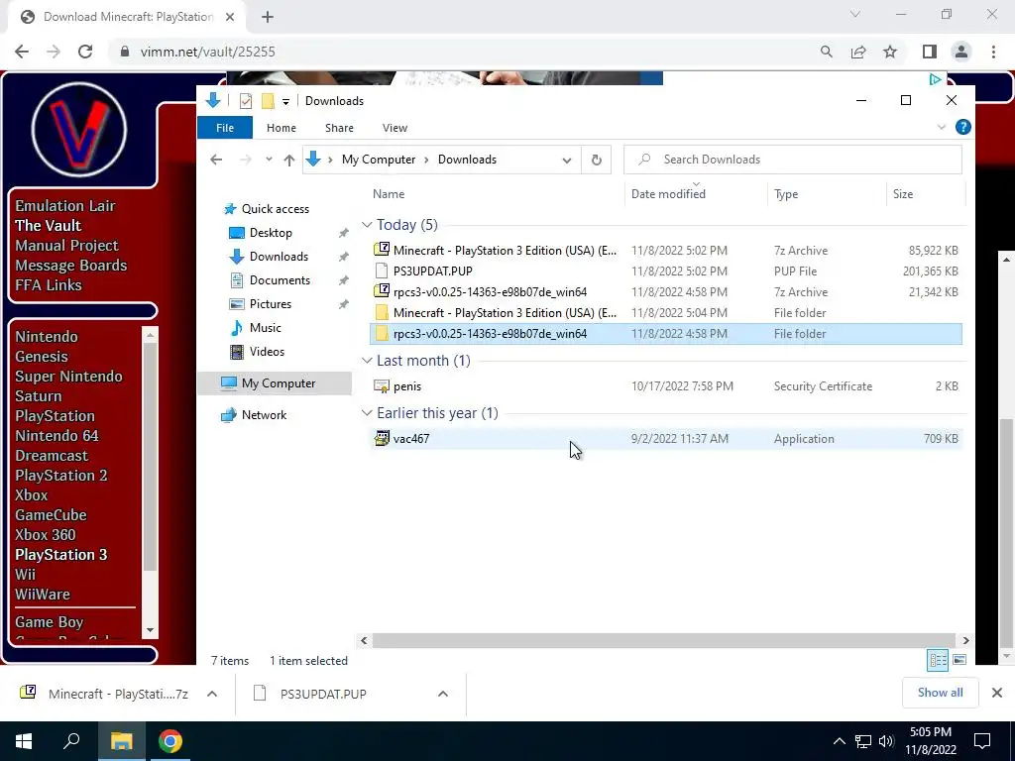
Task: Close the Download Minecraft tab
Action: 230,17
